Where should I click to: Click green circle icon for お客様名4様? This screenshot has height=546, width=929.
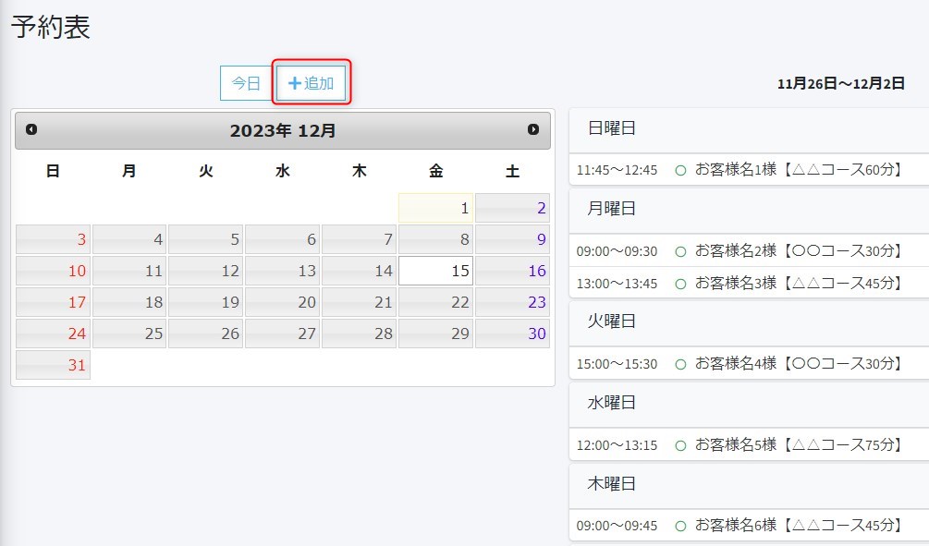(680, 364)
